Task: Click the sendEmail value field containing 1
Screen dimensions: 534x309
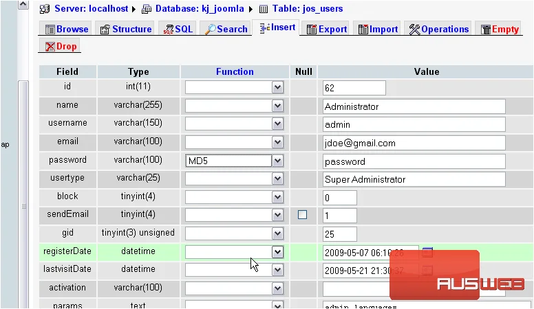Action: pyautogui.click(x=340, y=216)
